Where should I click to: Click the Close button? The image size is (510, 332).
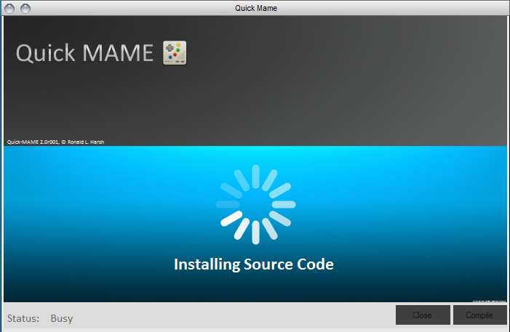(x=423, y=315)
